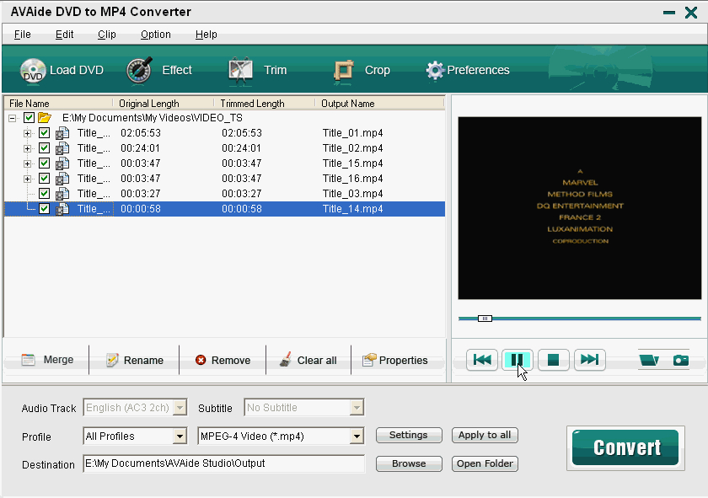Open the Clip menu

coord(107,35)
